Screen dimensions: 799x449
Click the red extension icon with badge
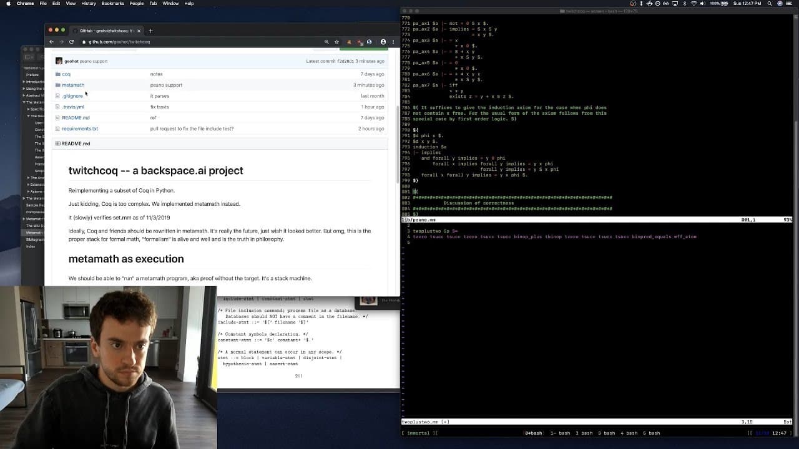(360, 42)
